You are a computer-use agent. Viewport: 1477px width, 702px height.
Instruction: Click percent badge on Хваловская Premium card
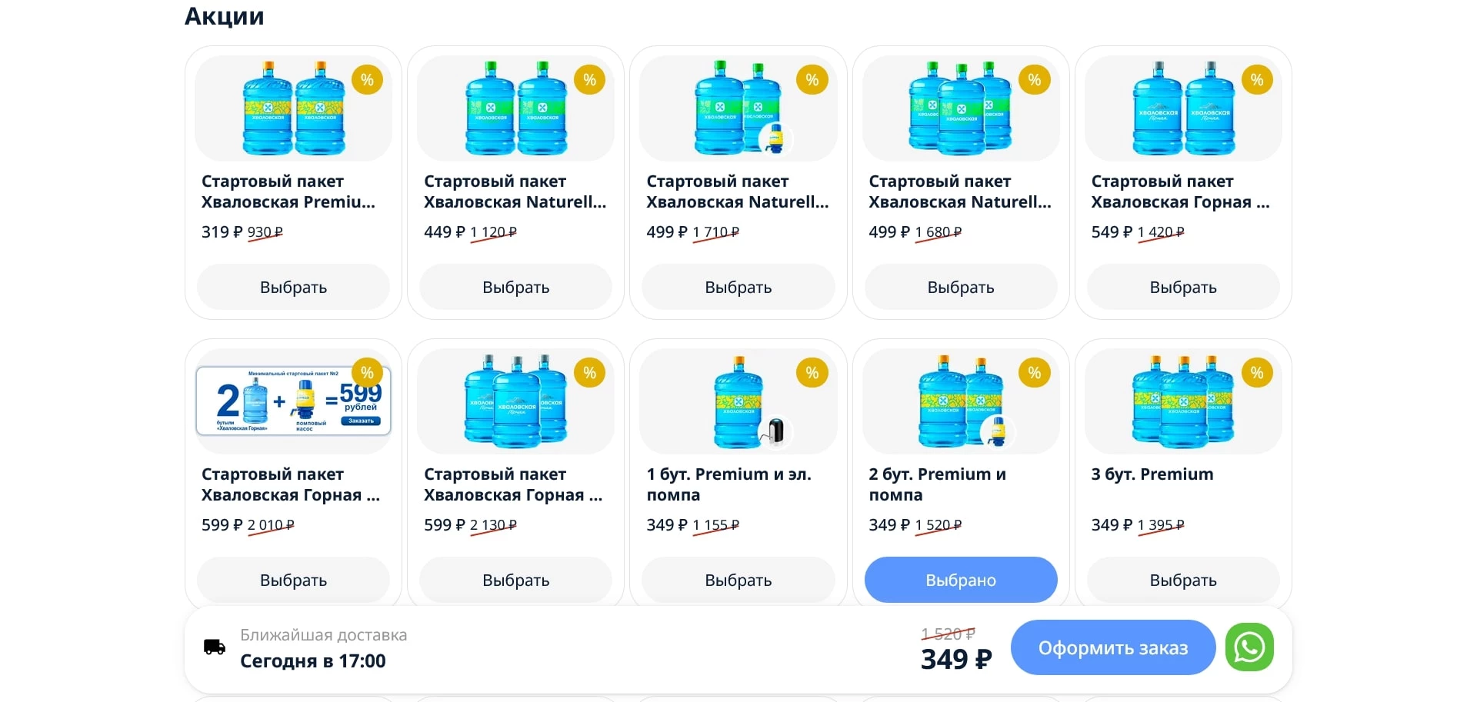(368, 80)
